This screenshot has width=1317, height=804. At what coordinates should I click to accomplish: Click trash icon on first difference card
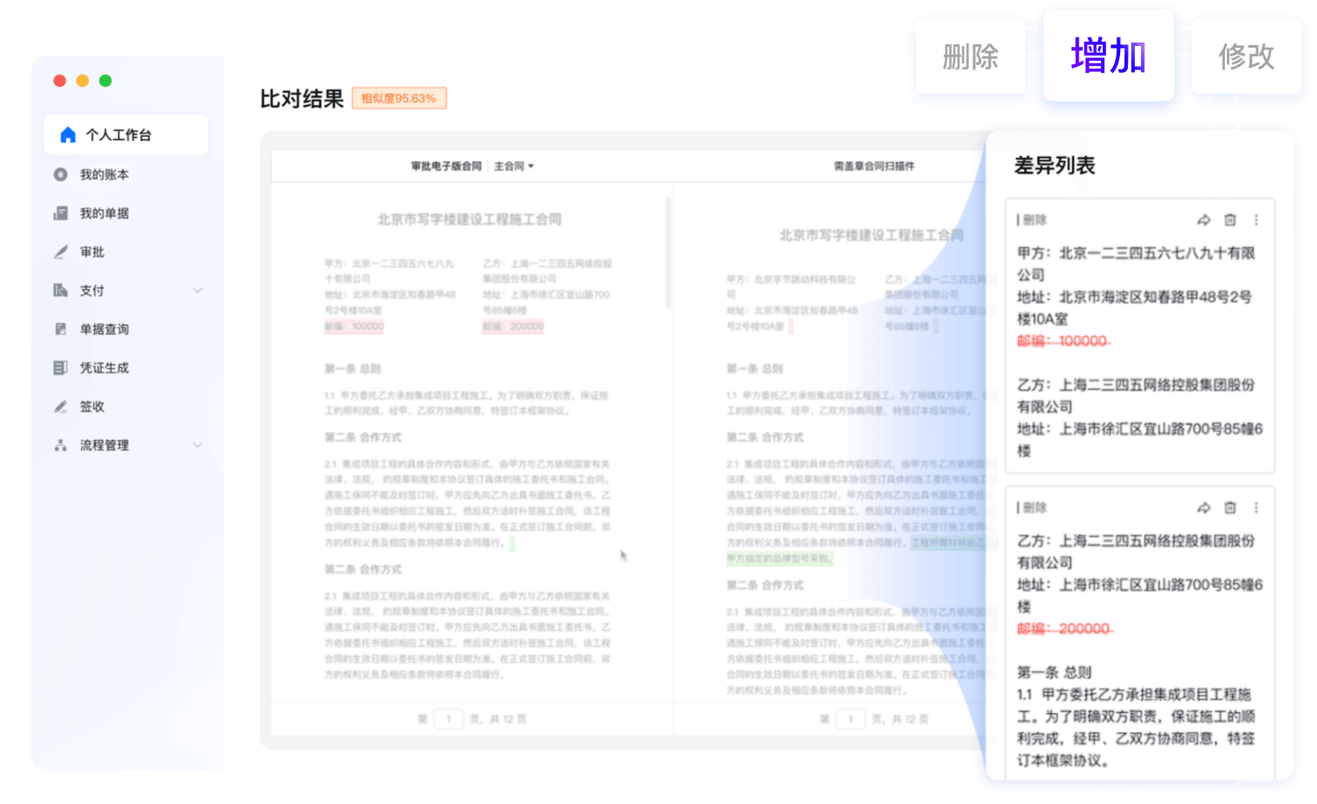click(x=1229, y=220)
